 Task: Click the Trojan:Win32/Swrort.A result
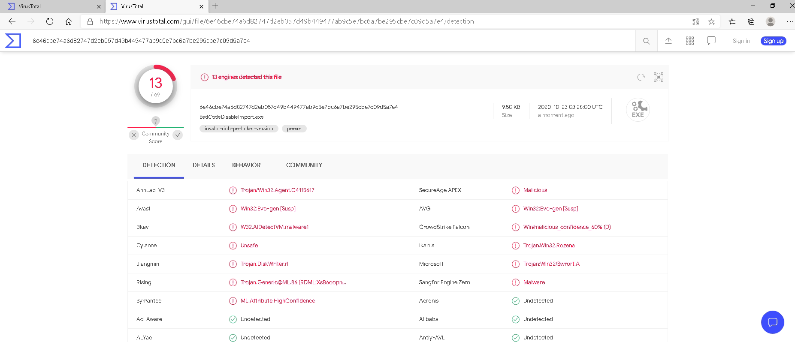coord(551,264)
